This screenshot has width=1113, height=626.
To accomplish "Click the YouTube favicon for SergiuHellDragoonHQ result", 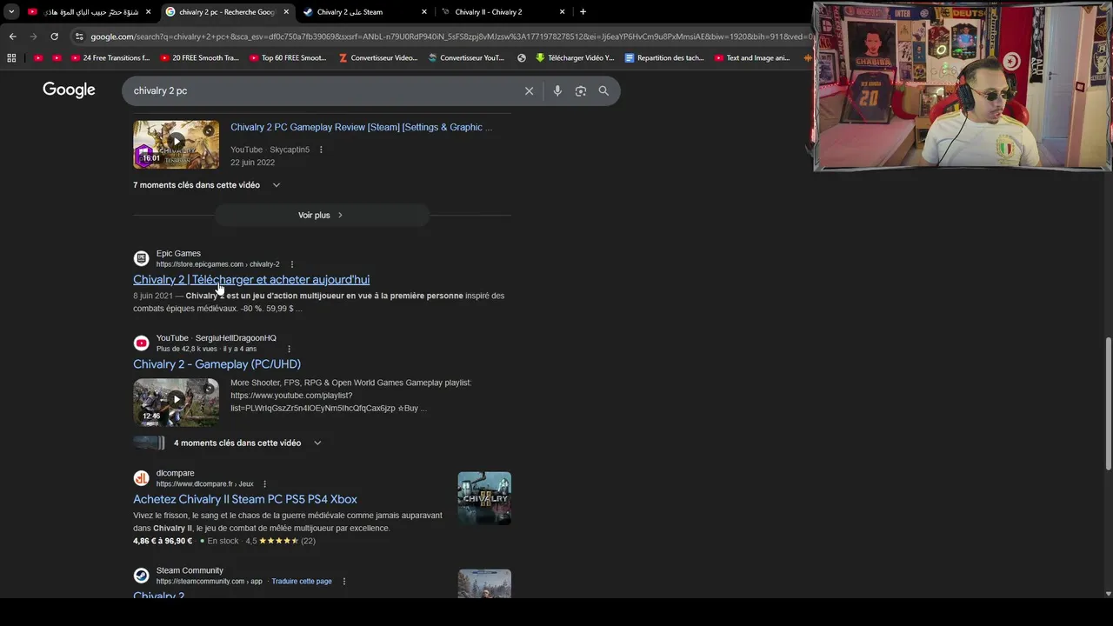I will point(141,343).
